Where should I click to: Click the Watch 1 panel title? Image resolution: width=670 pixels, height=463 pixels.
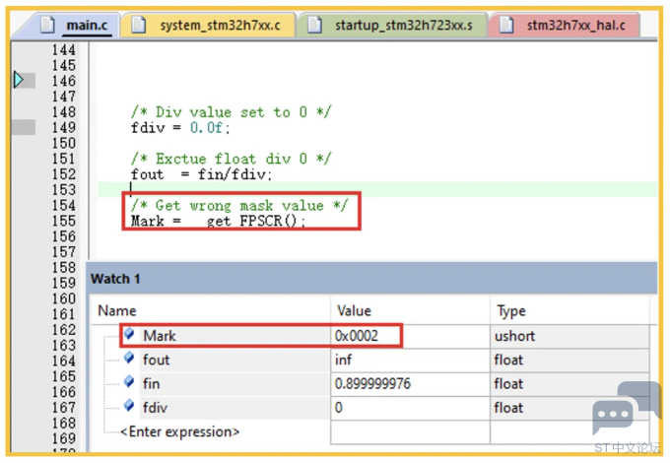coord(115,279)
